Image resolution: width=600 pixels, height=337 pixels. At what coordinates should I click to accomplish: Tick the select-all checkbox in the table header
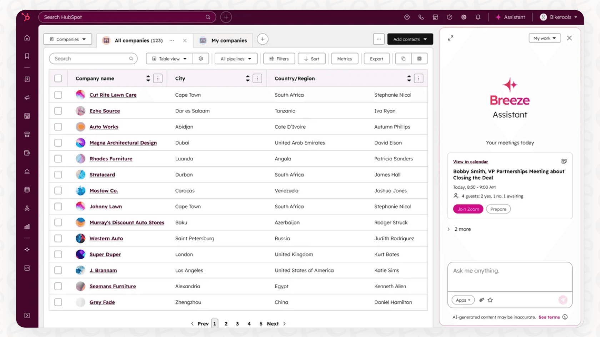tap(58, 78)
